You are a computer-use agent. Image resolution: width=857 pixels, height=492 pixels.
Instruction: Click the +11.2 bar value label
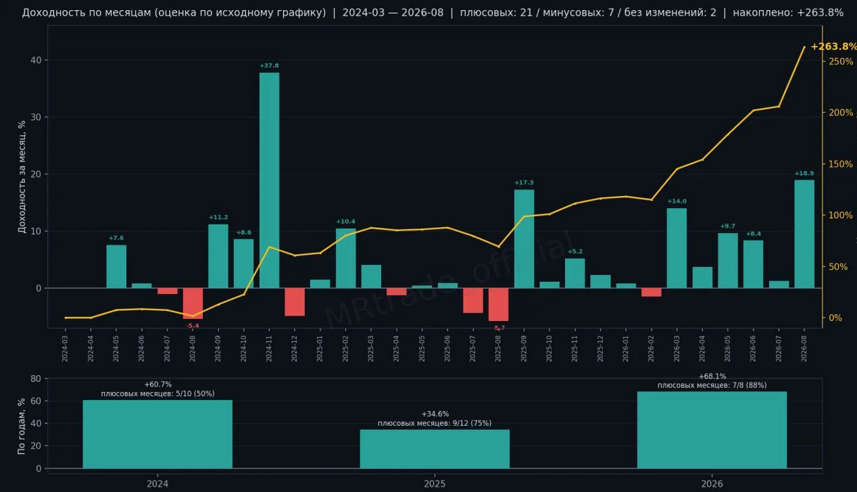(218, 217)
